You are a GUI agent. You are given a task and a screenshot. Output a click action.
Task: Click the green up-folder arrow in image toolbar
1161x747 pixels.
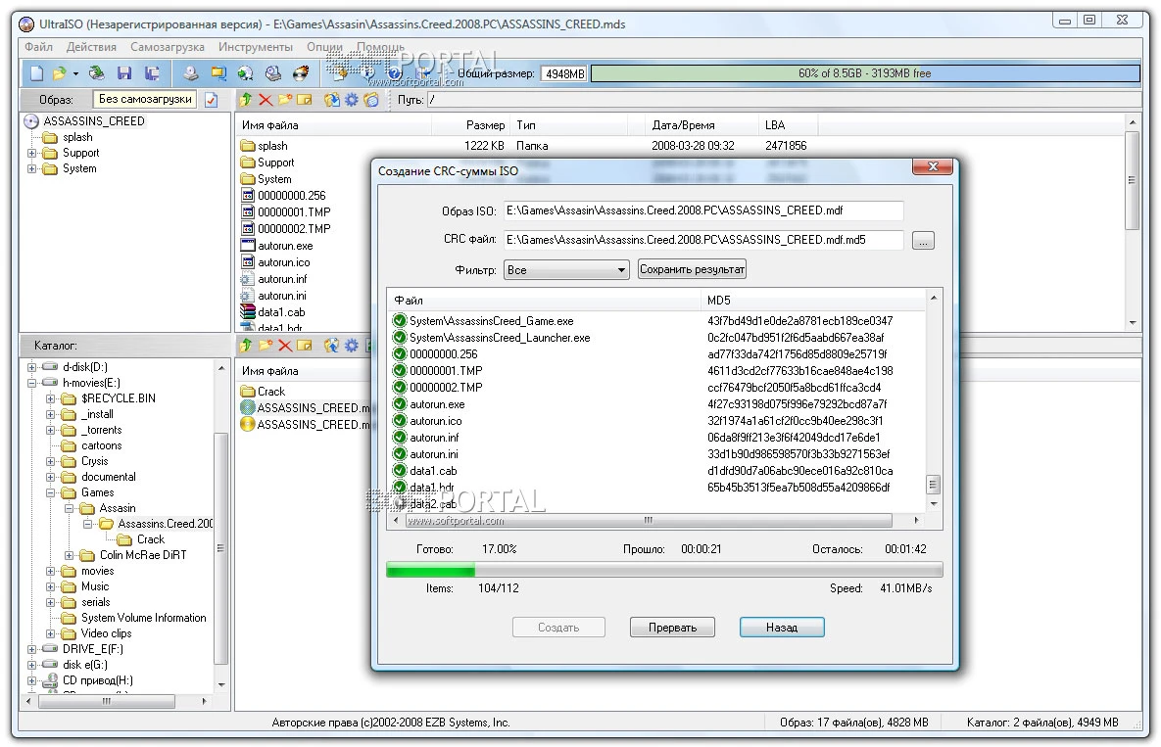click(x=246, y=100)
